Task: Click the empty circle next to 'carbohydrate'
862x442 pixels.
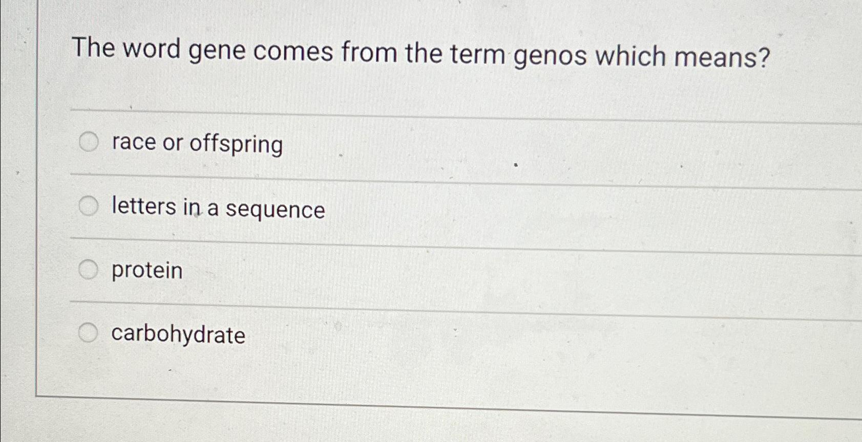Action: 89,331
